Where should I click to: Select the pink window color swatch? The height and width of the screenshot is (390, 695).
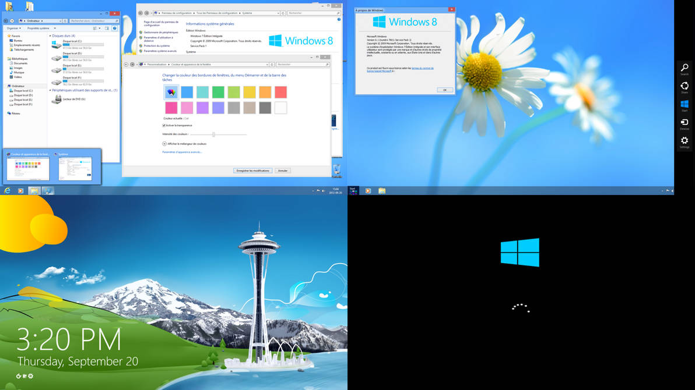[171, 107]
